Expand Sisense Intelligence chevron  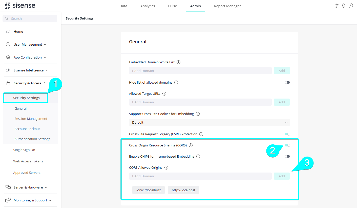tap(47, 70)
